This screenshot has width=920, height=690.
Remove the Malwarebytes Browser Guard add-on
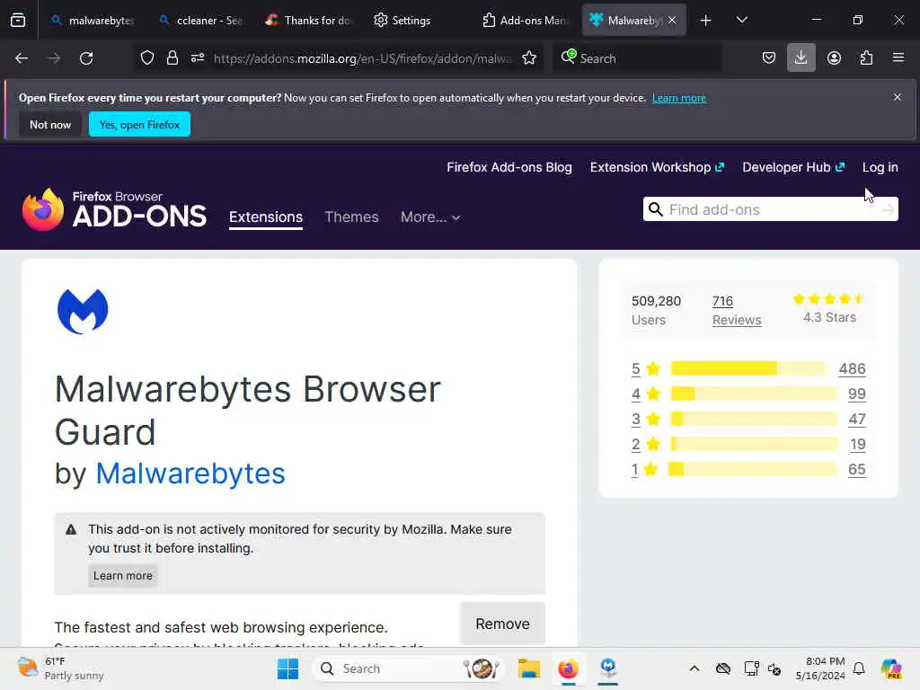(x=503, y=624)
